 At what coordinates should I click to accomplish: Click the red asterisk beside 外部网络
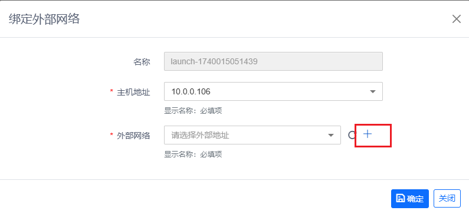point(112,136)
